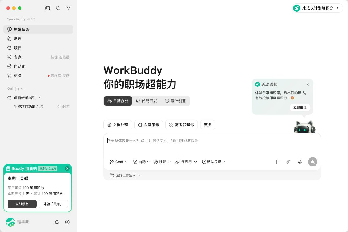The height and width of the screenshot is (232, 348).
Task: Toggle the sidebar panel icon
Action: click(x=48, y=8)
